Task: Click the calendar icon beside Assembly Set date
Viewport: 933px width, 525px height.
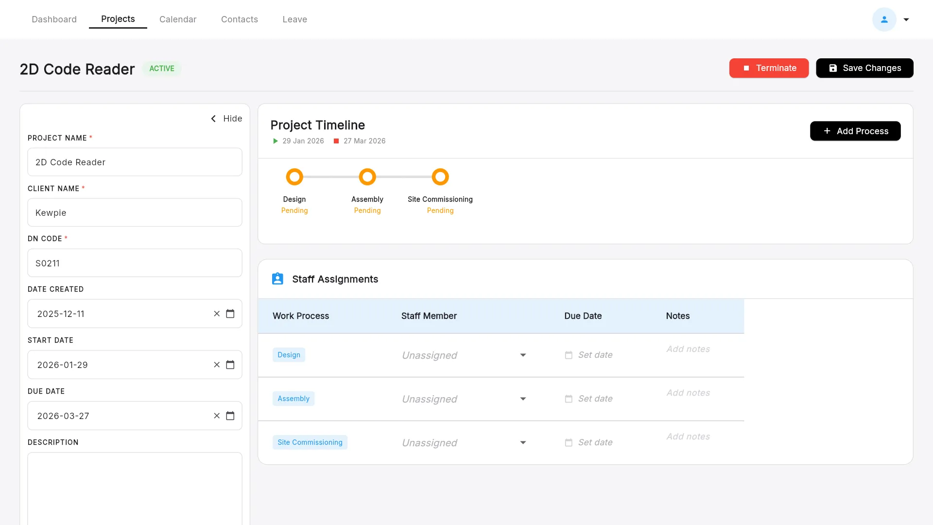Action: tap(569, 399)
